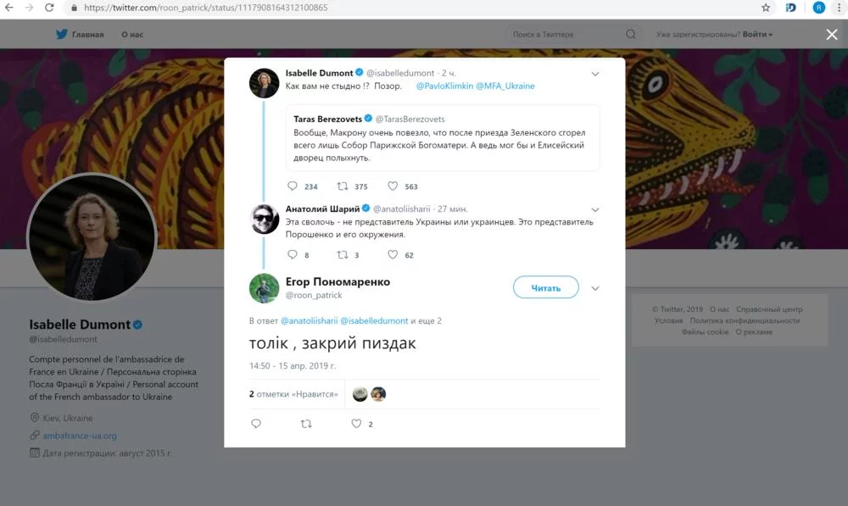Click the search magnifier icon in Twitter header
The image size is (848, 506).
click(x=631, y=35)
